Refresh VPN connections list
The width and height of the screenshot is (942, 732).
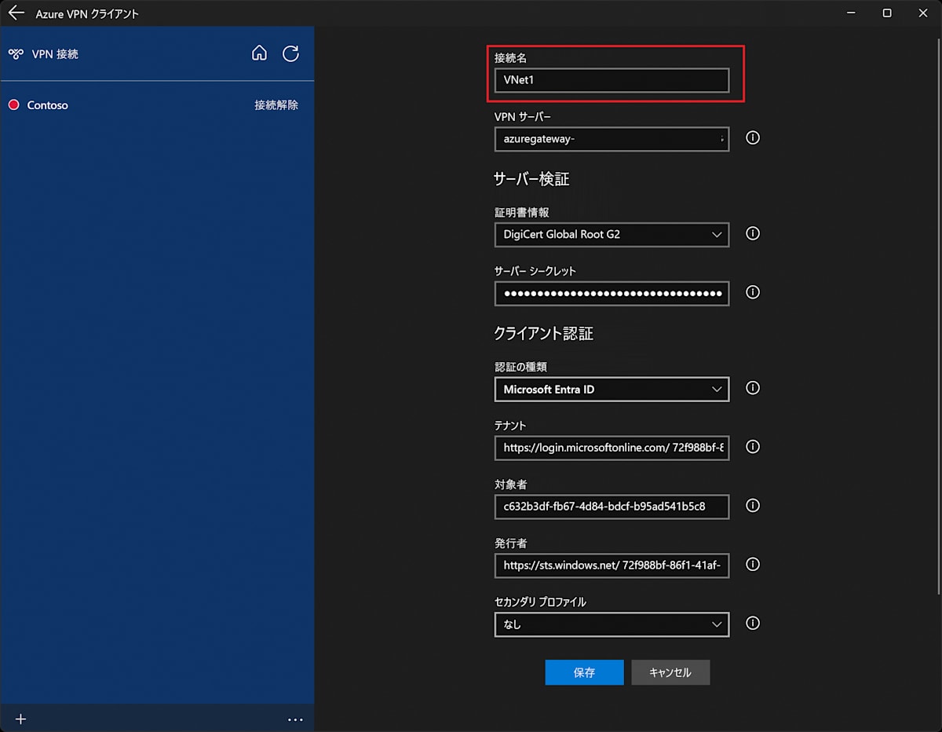click(290, 53)
